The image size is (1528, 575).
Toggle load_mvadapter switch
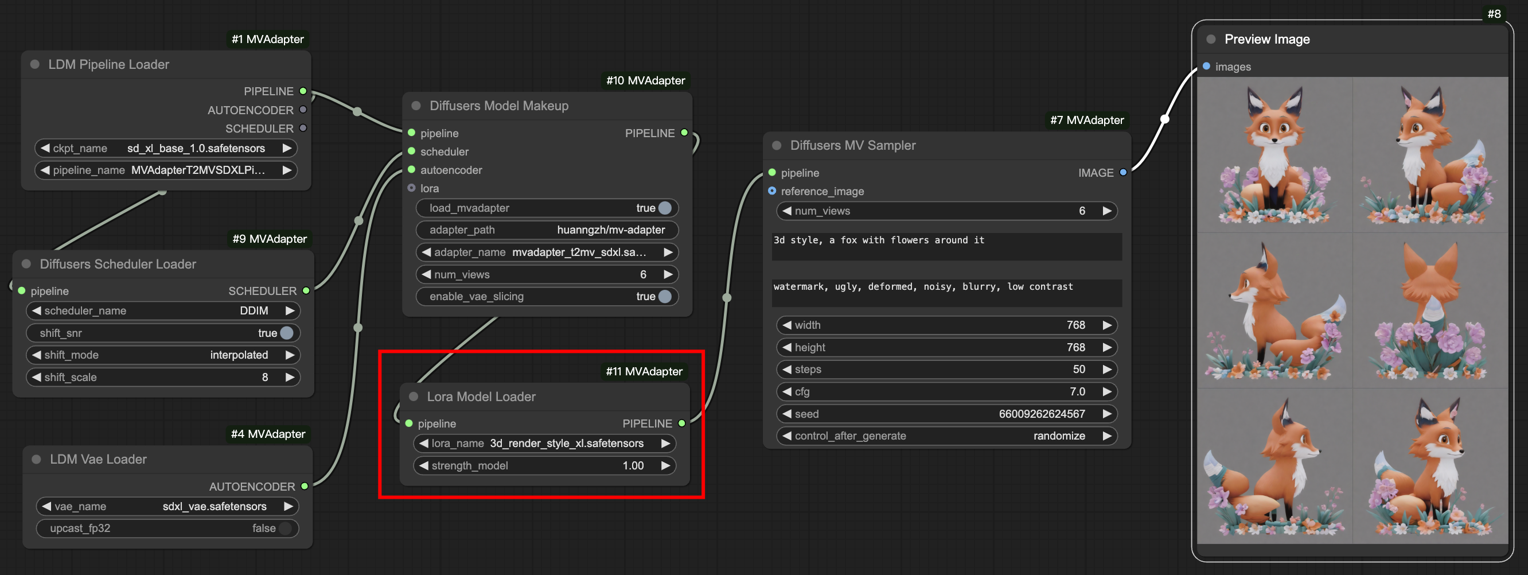[x=665, y=208]
